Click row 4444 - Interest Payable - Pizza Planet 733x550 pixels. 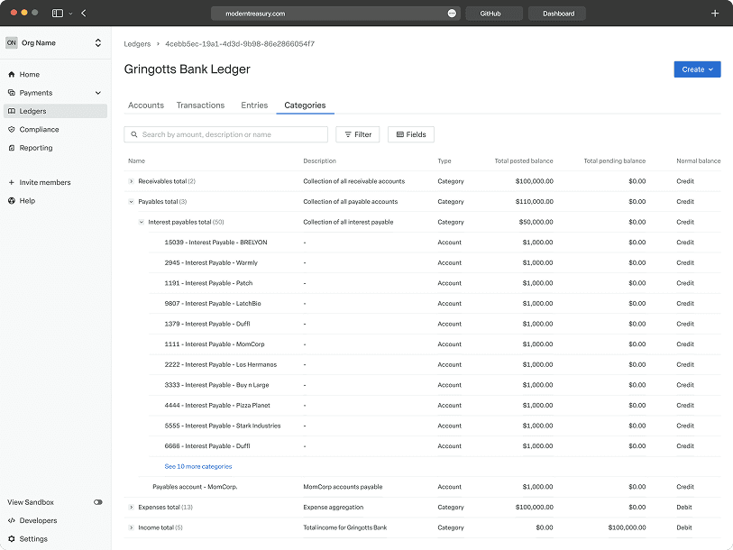435,406
